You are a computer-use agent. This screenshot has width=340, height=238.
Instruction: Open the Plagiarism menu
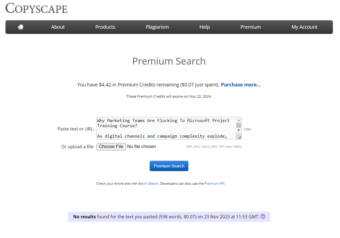coord(157,27)
